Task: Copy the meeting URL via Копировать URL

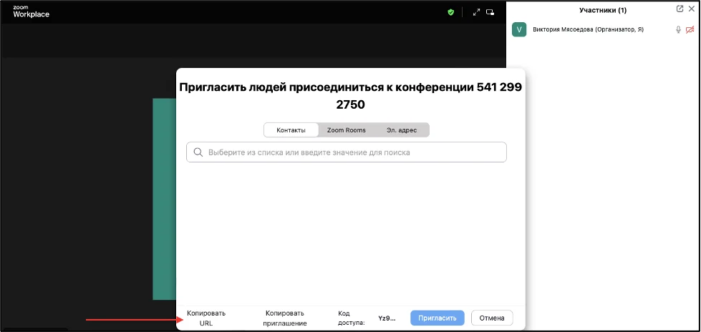Action: point(206,318)
